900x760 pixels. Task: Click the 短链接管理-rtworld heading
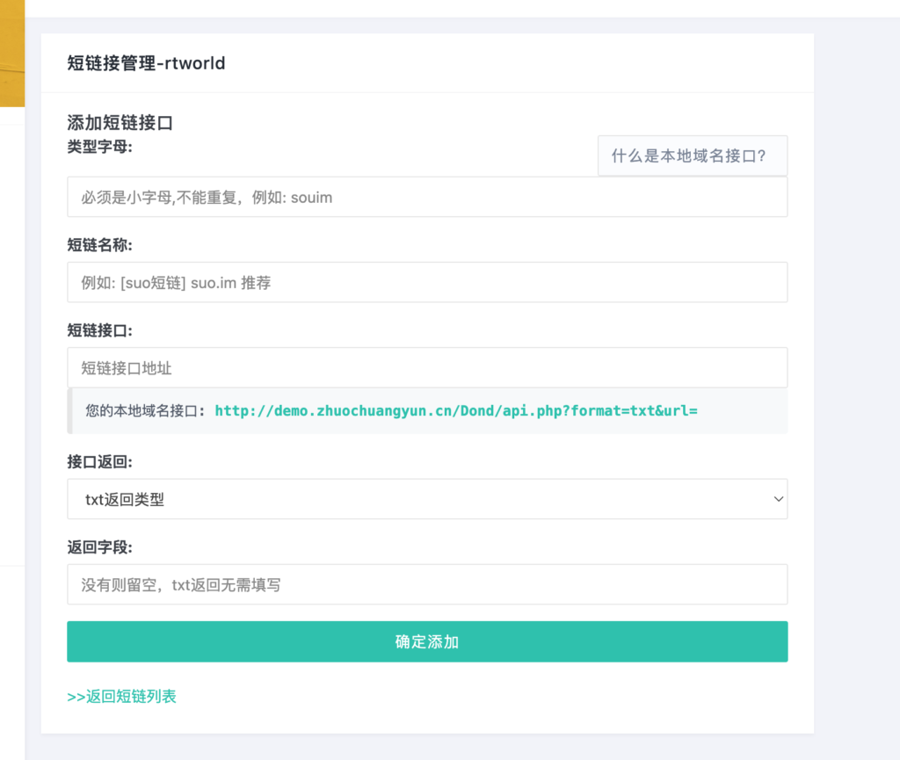[147, 63]
